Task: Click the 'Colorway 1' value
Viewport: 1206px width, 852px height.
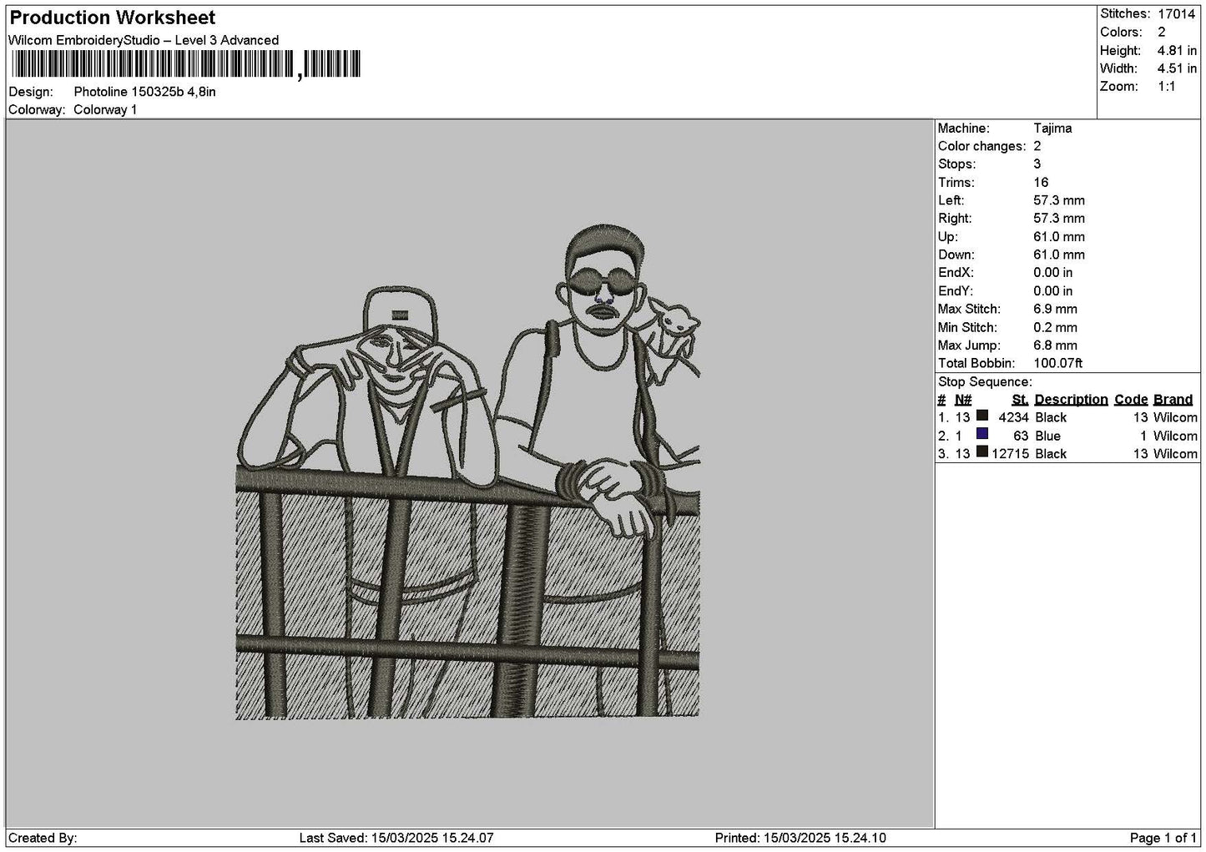Action: click(105, 110)
